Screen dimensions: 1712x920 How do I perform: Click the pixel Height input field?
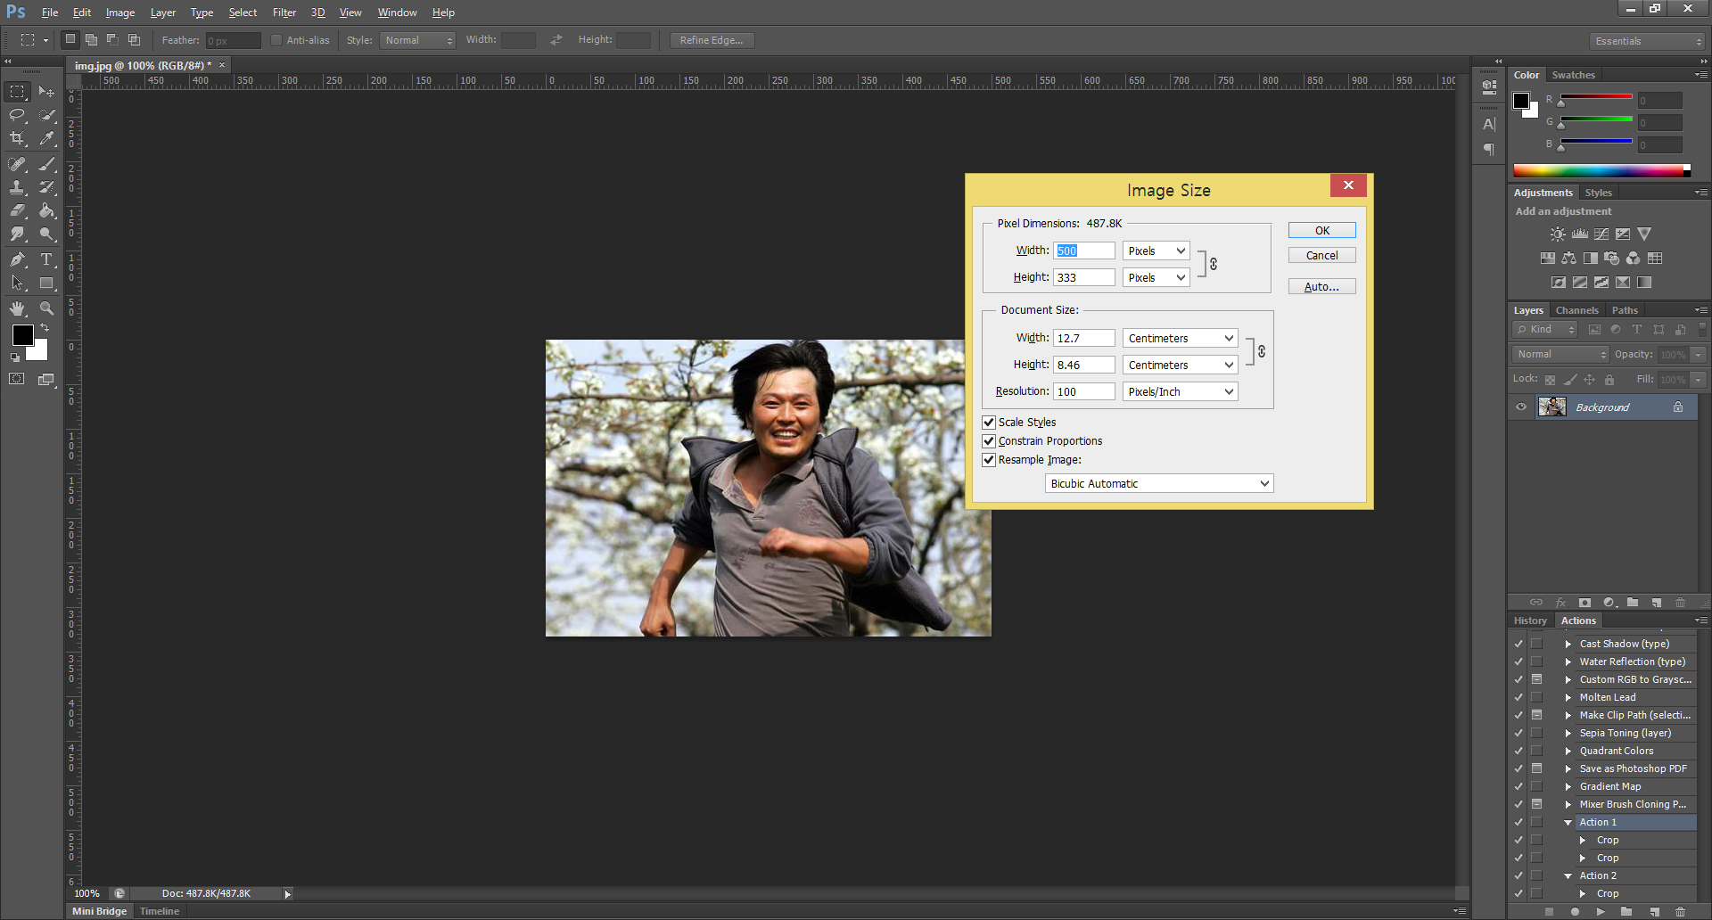coord(1083,278)
